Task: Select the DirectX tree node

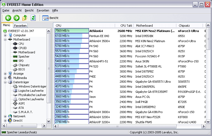Action: 18,121
